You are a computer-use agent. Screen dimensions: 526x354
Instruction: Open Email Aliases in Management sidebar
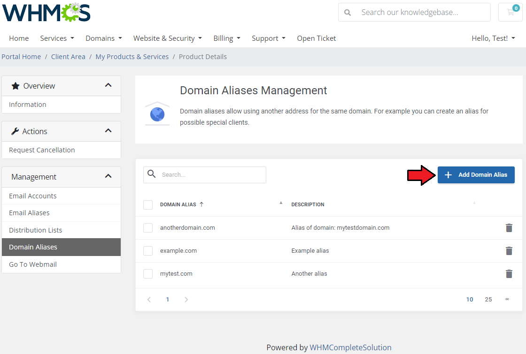(x=62, y=213)
